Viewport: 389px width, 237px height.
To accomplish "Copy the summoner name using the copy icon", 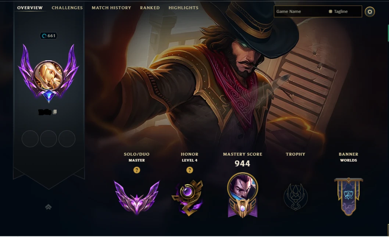I will 55,112.
